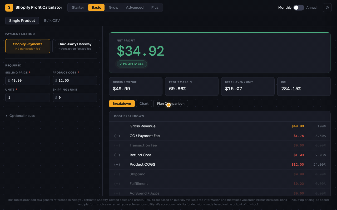
Task: Click the $1.03 refund cost amount
Action: tap(299, 155)
